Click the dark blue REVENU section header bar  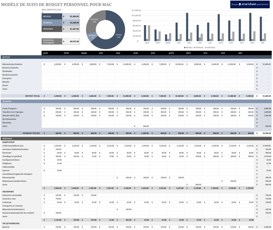(x=136, y=57)
